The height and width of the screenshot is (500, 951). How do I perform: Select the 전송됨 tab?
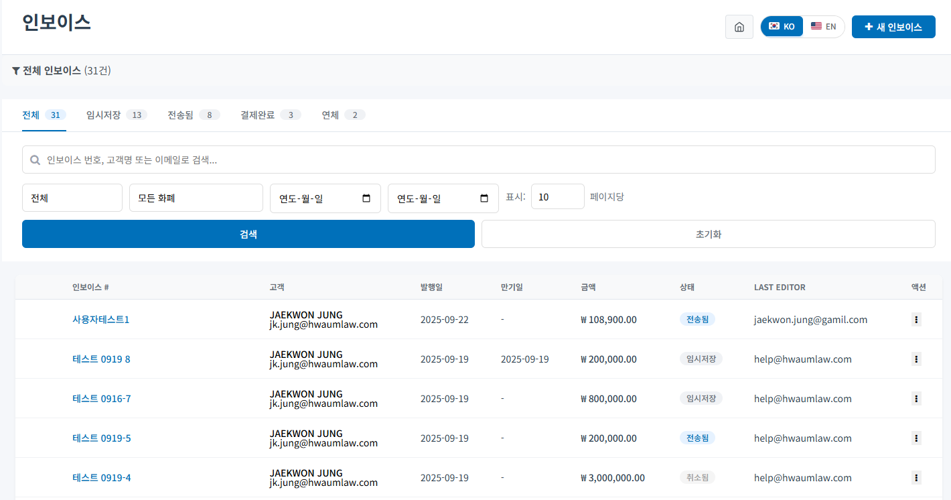[193, 115]
